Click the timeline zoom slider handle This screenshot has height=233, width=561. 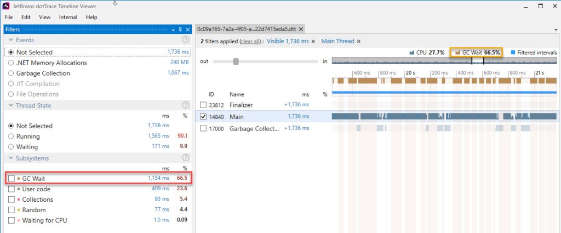236,61
